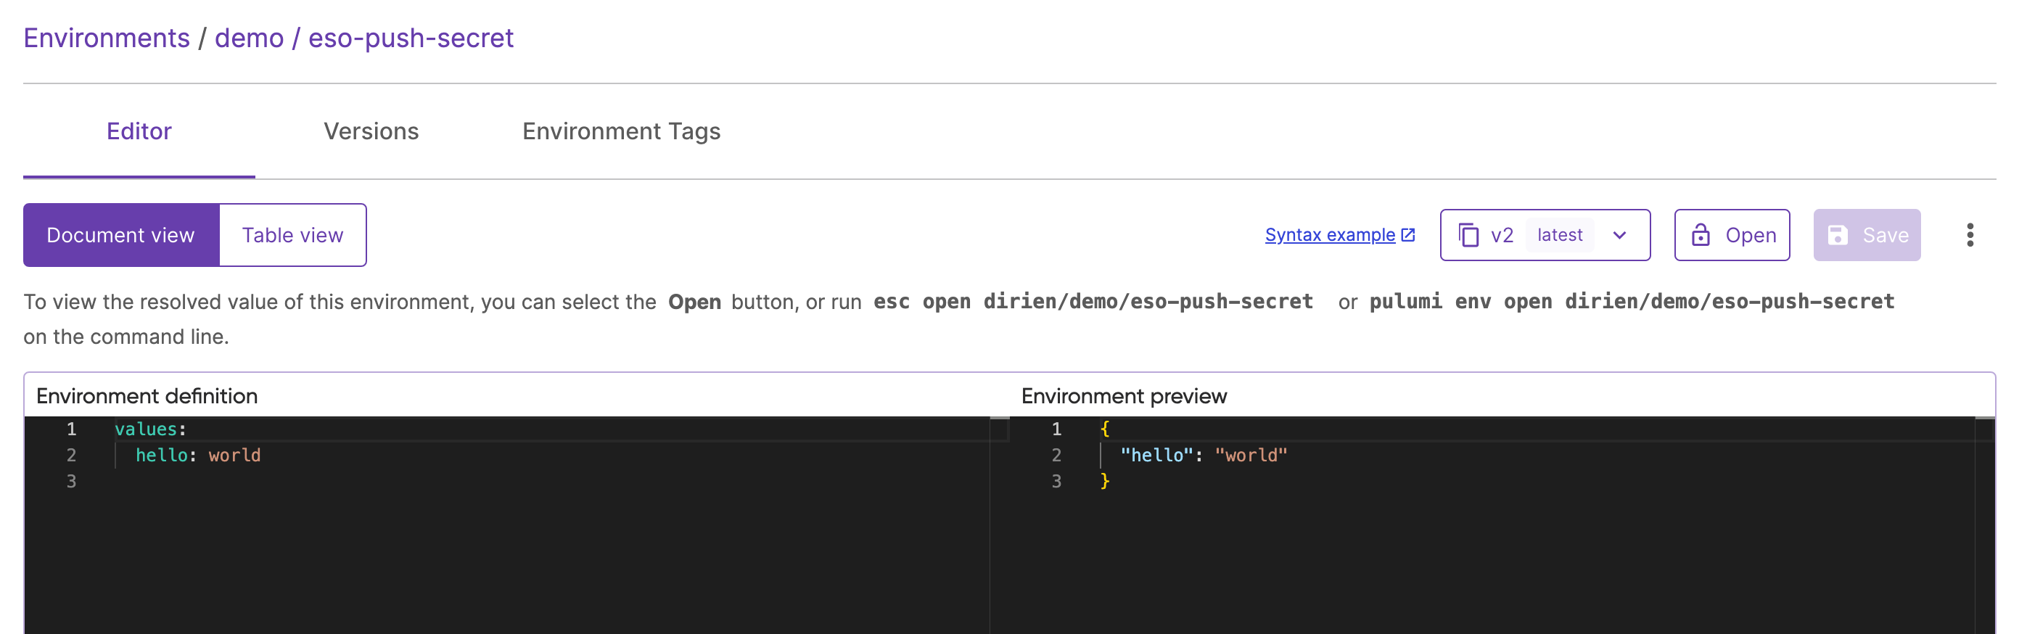Select the Editor tab
Screen dimensions: 2027x634
[139, 131]
